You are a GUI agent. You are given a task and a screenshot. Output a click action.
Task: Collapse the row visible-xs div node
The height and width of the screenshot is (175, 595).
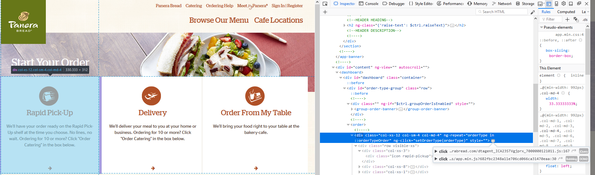tap(356, 146)
